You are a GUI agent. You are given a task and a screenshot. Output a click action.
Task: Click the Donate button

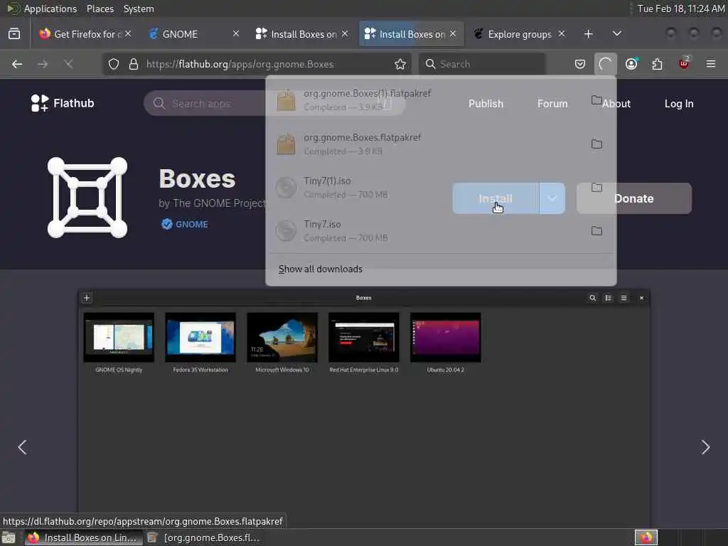(x=633, y=198)
